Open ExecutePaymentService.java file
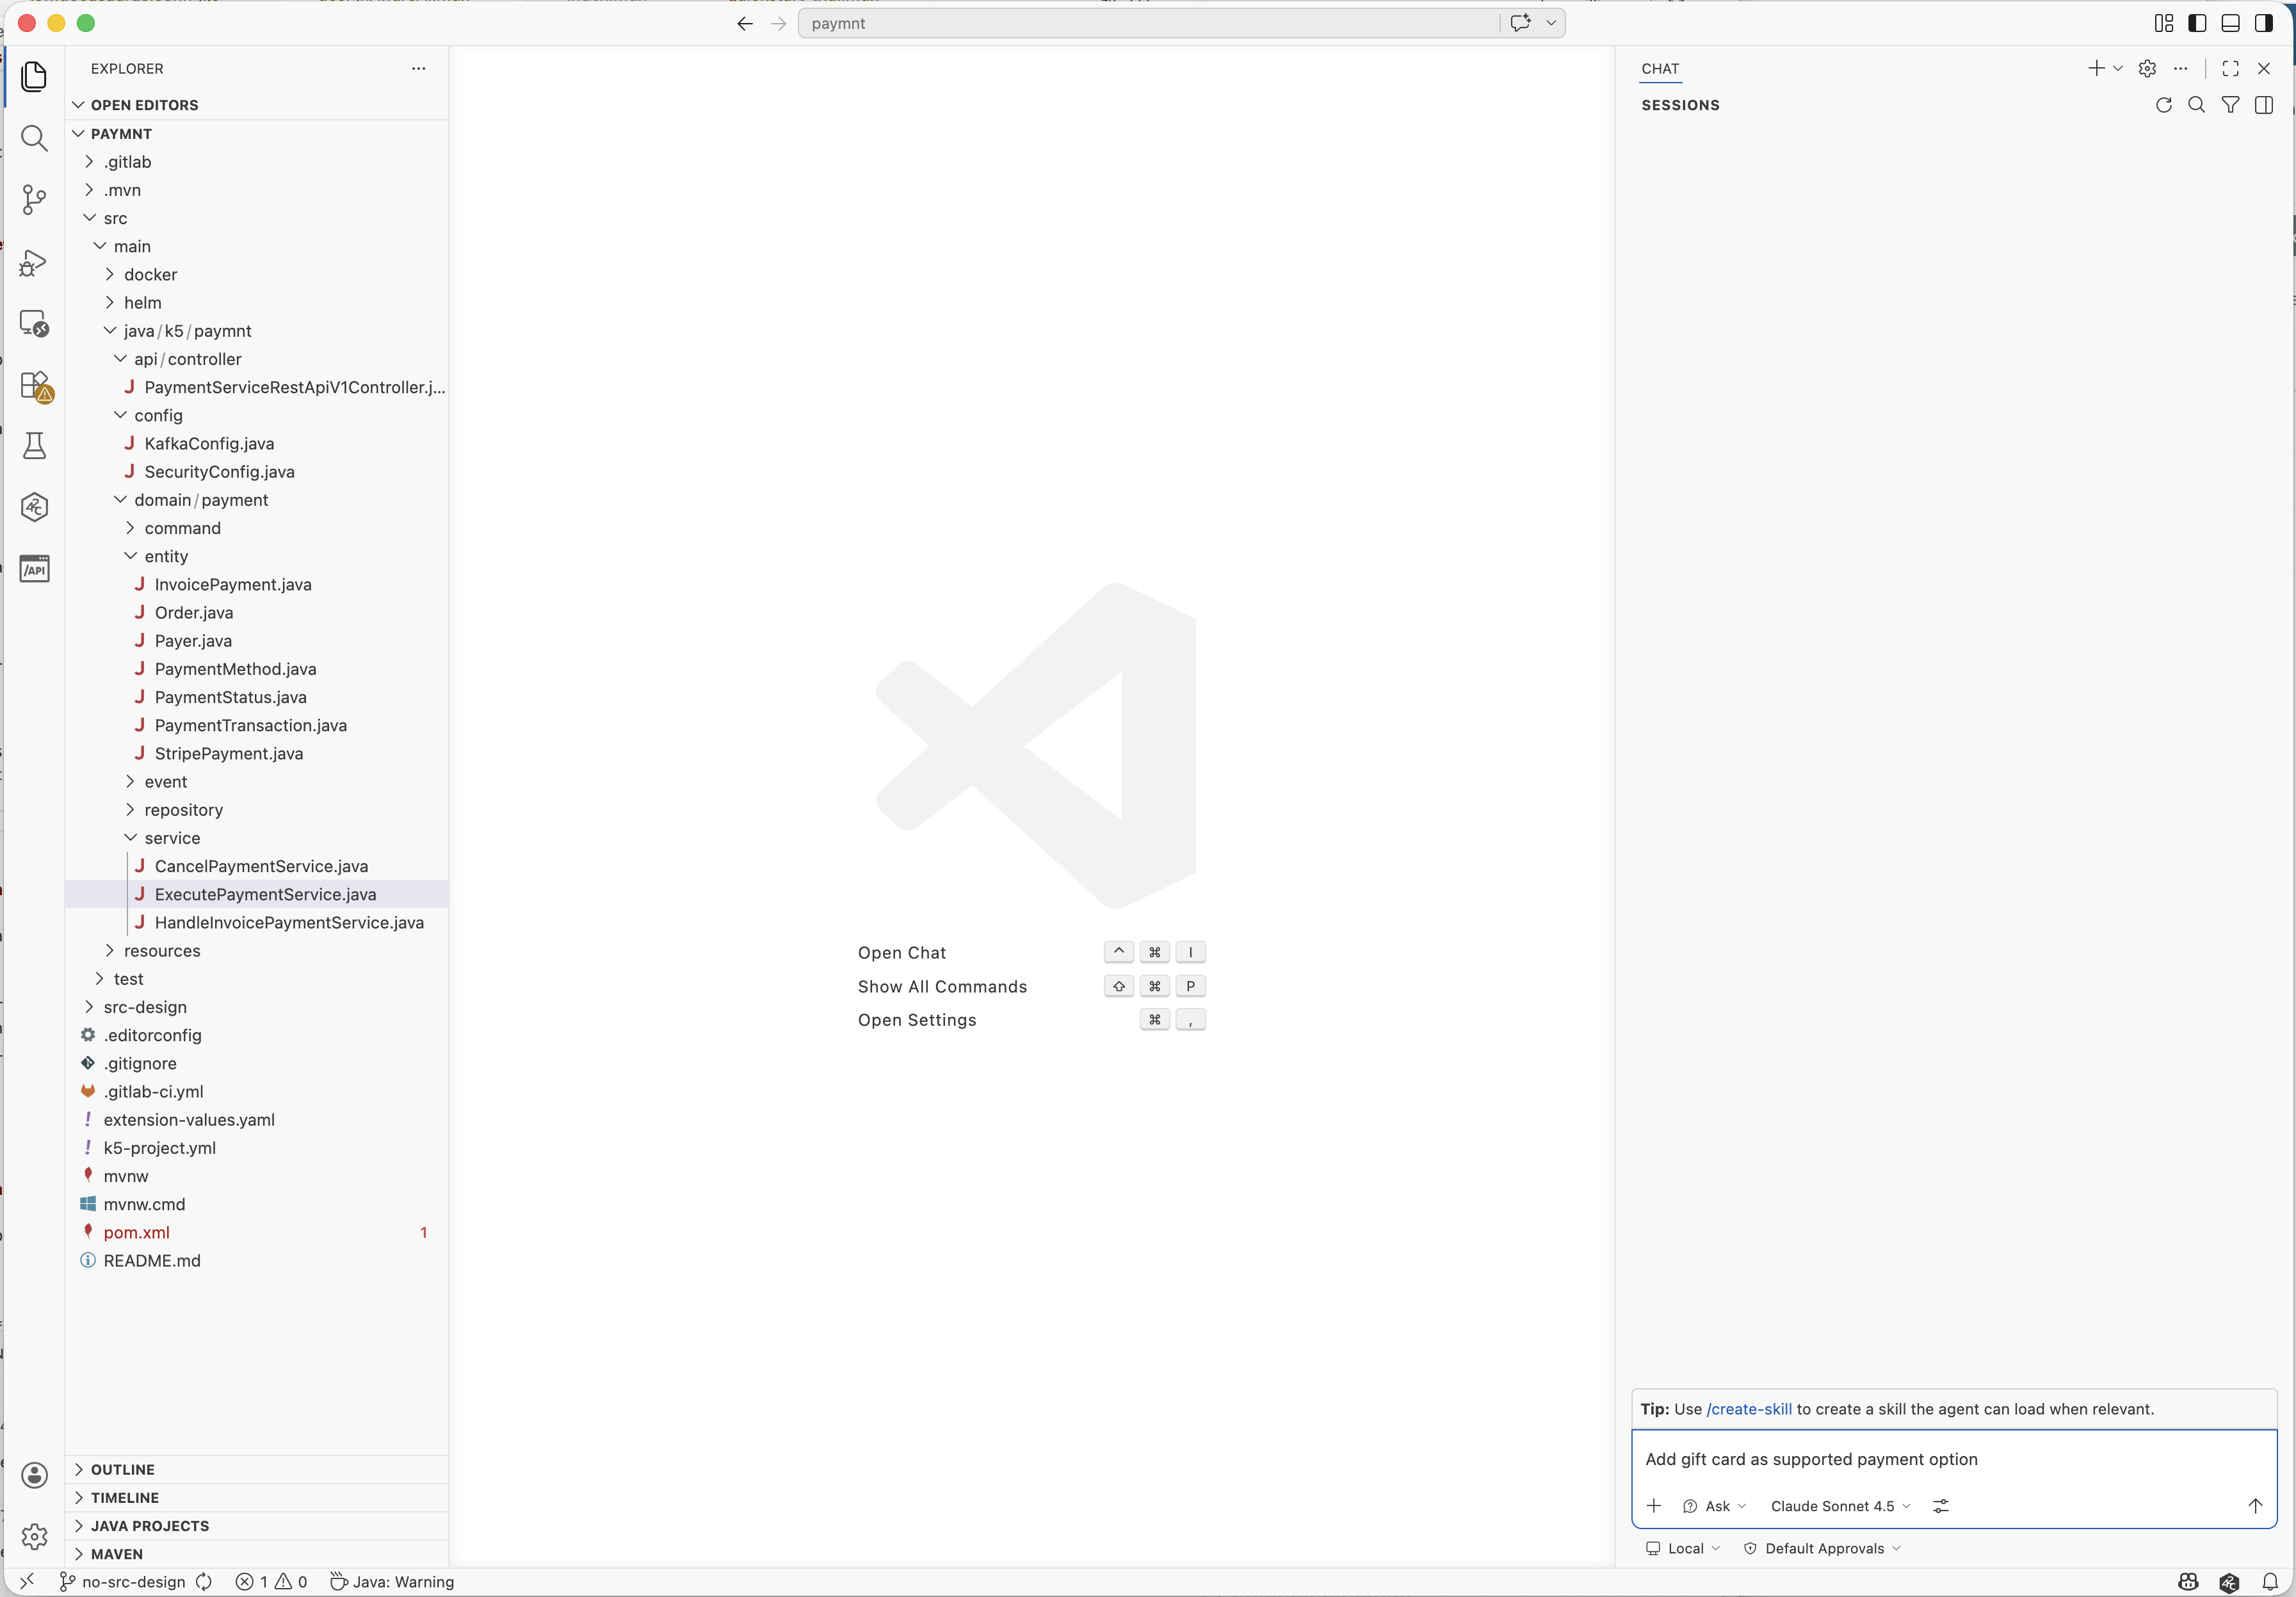 coord(257,894)
